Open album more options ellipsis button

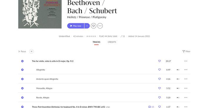click(100, 26)
